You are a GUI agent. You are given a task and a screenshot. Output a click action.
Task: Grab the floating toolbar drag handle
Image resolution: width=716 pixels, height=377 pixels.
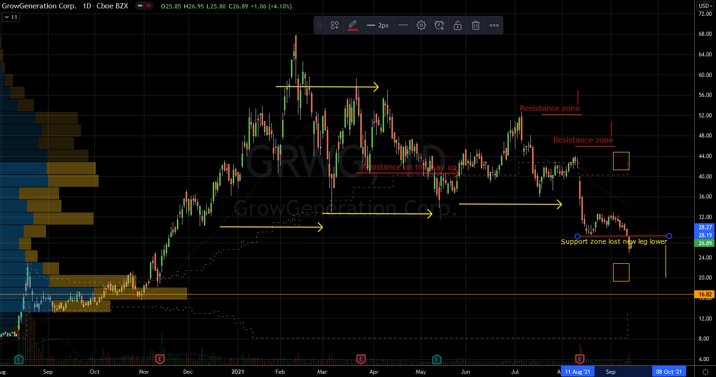click(320, 25)
